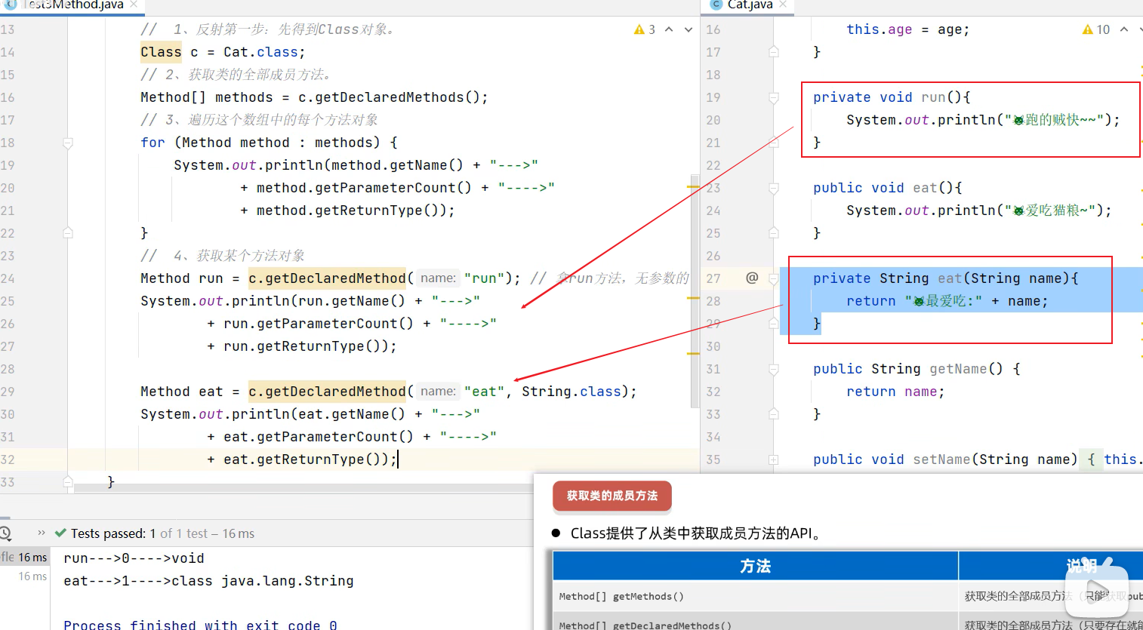This screenshot has width=1143, height=630.
Task: Show hidden run toolbar buttons via double chevron
Action: tap(42, 533)
